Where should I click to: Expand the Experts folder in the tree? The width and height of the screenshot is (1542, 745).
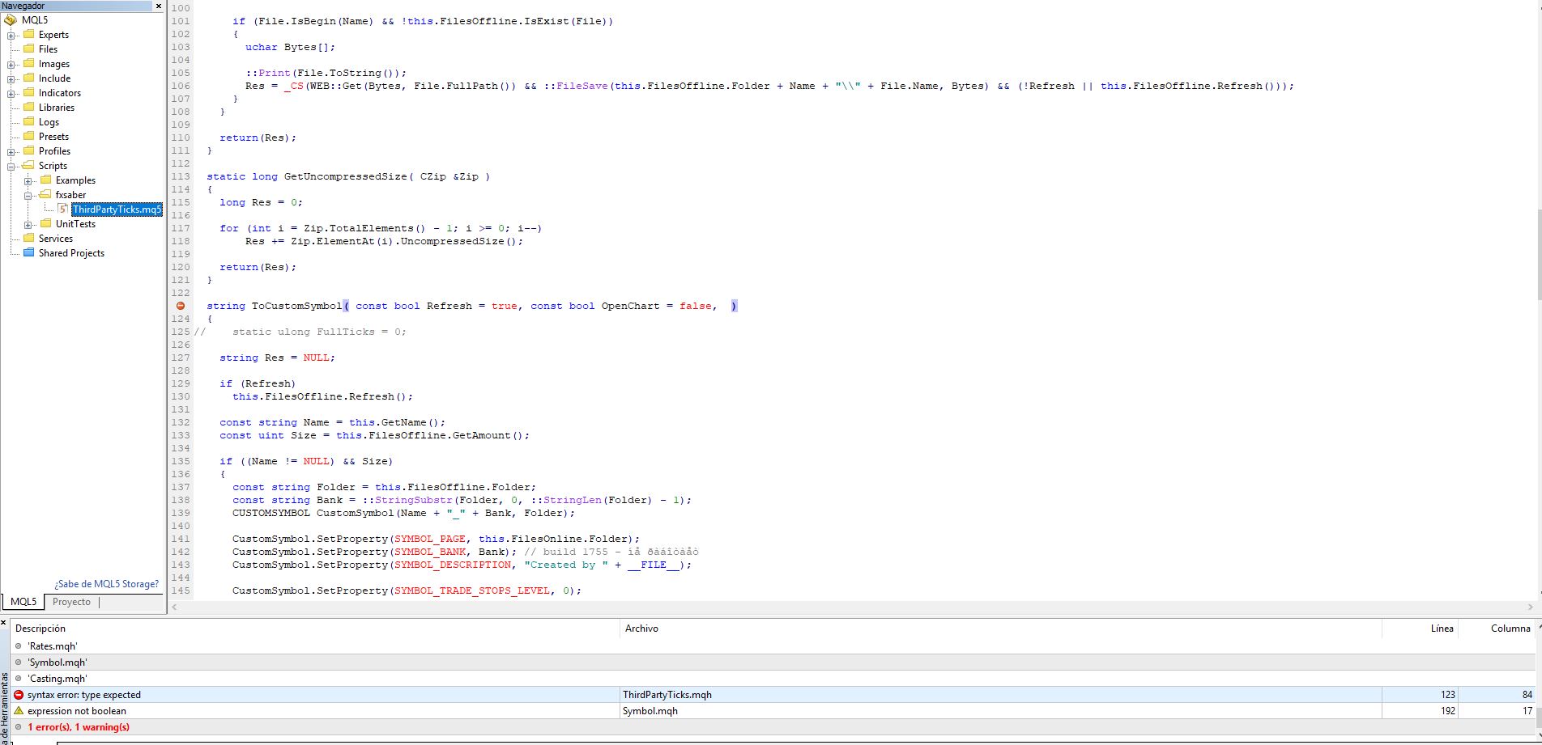tap(11, 36)
